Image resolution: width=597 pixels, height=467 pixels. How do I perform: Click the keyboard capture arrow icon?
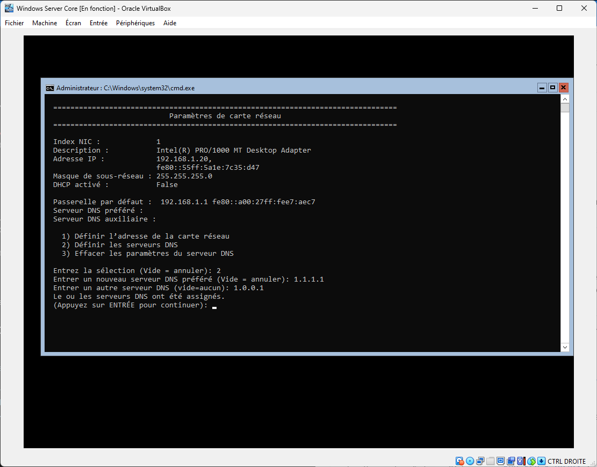pos(542,461)
